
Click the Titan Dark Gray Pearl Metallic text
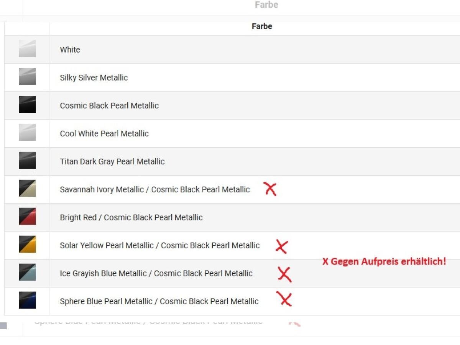coord(112,161)
